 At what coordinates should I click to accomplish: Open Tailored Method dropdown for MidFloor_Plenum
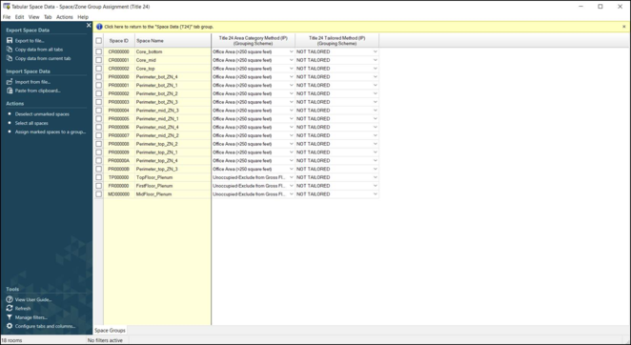pos(375,194)
